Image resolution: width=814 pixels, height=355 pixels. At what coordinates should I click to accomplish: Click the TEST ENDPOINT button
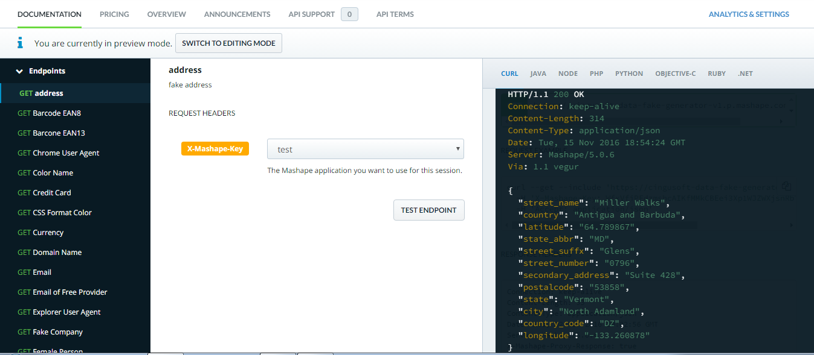click(428, 210)
